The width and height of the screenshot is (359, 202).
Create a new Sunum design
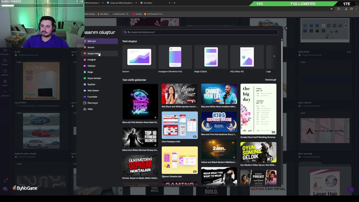[139, 57]
